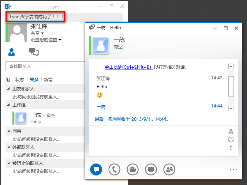Click Hello status note under 一统 contact

(36, 121)
